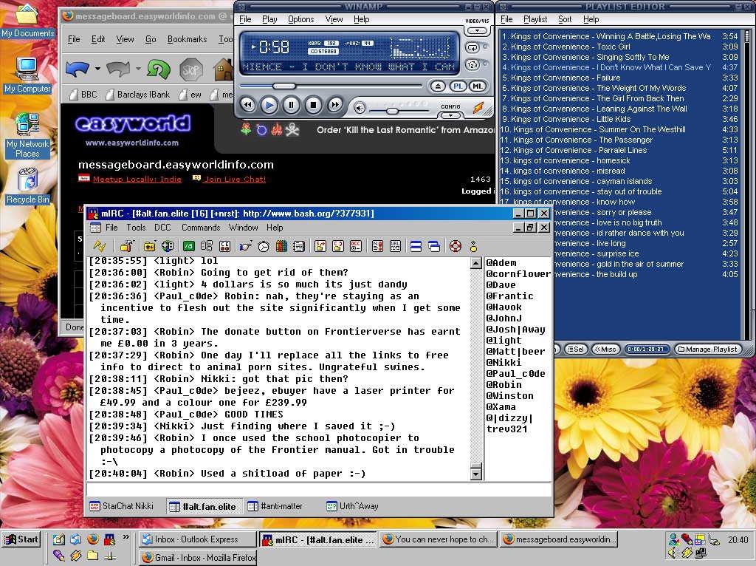Screen dimensions: 756x566
Task: Open the mIRC Address Book icon
Action: coord(245,245)
